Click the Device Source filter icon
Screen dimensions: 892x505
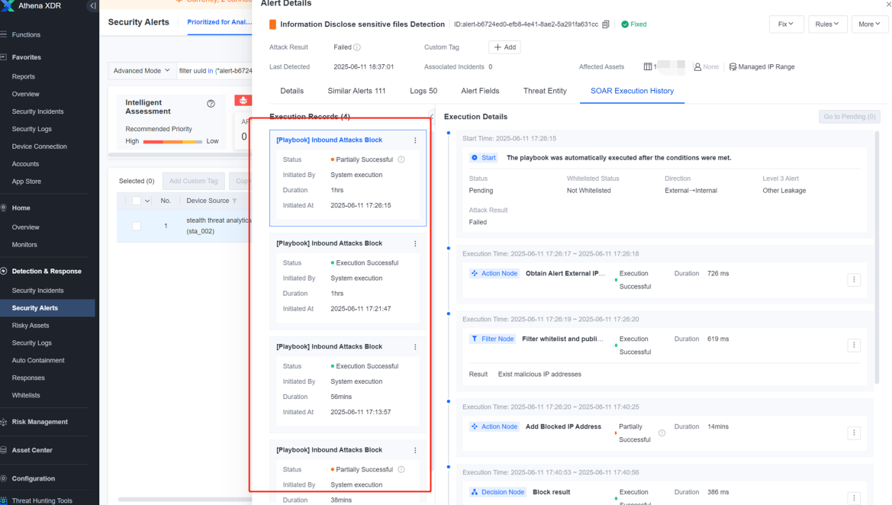pos(234,201)
